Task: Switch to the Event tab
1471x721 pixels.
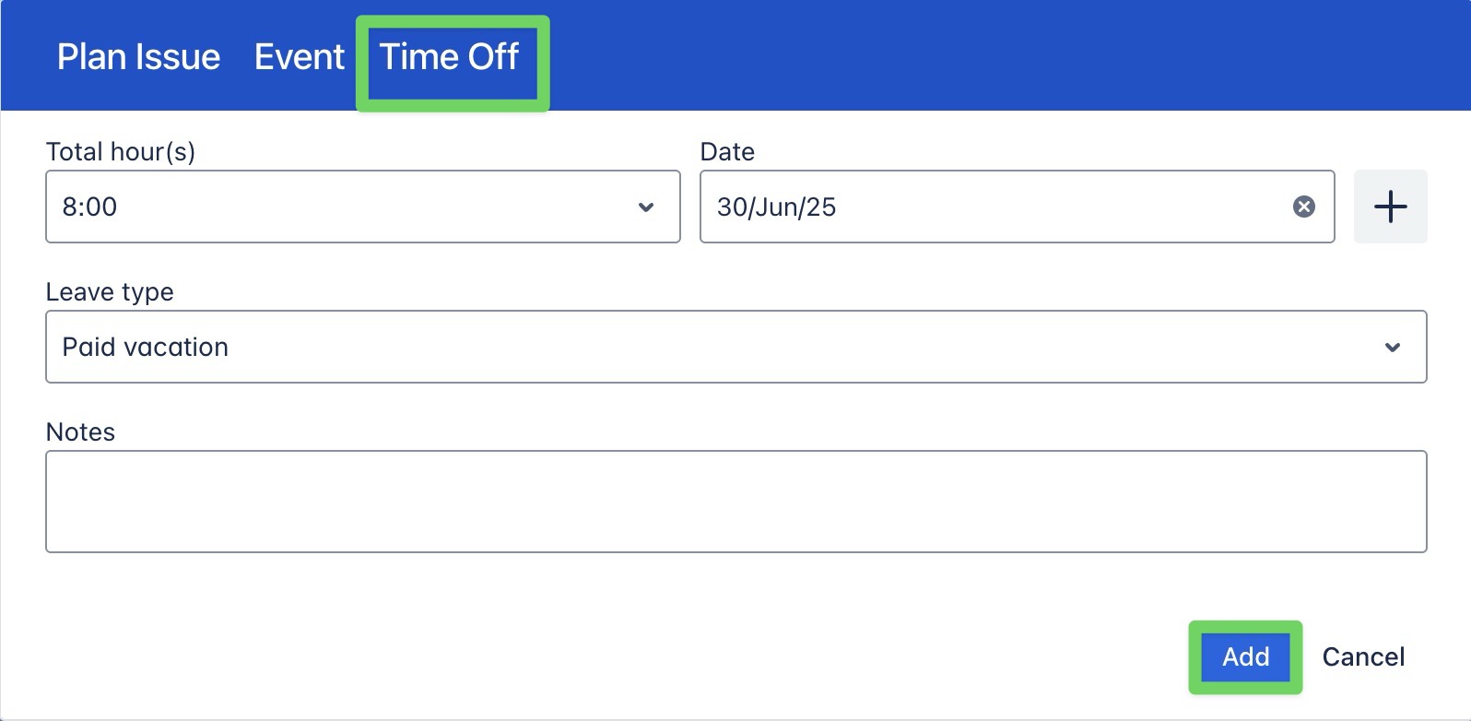Action: point(299,57)
